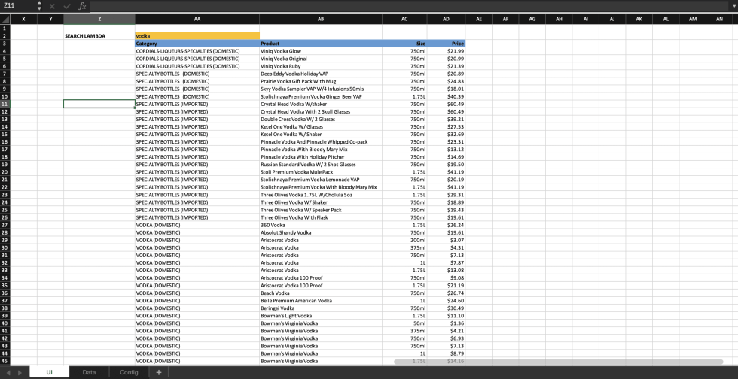Click the Beach Vodka cell
This screenshot has height=379, width=738.
click(321, 293)
